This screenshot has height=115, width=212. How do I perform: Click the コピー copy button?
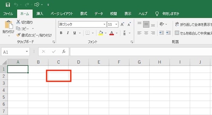(23, 29)
